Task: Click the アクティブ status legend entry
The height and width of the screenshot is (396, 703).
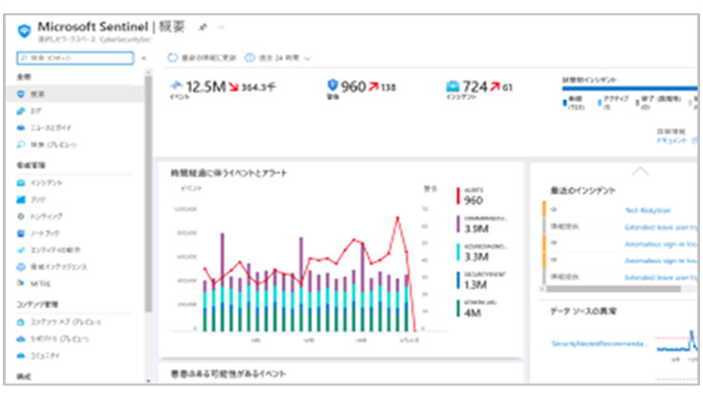Action: click(614, 103)
